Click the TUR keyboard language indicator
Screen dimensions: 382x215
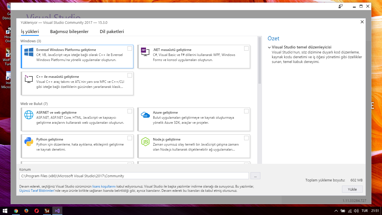(x=365, y=211)
